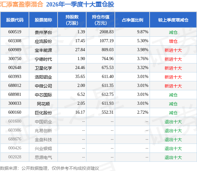The height and width of the screenshot is (171, 197).
Task: Open stock code 600160
Action: pyautogui.click(x=15, y=112)
